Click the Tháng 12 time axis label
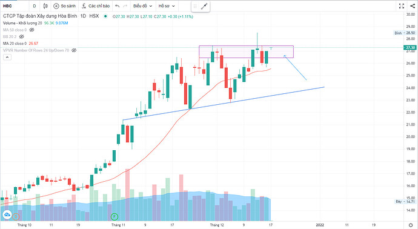The image size is (418, 229). [x=217, y=225]
